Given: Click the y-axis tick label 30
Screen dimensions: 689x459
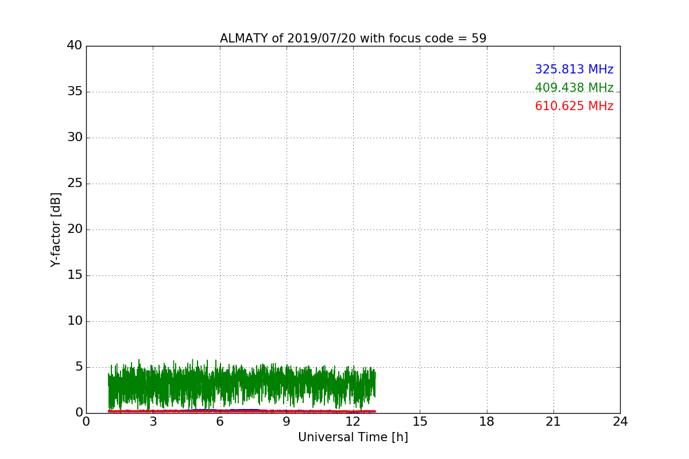Looking at the screenshot, I should [75, 138].
